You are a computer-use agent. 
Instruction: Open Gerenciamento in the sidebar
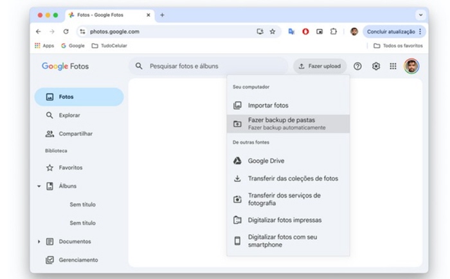click(x=79, y=260)
